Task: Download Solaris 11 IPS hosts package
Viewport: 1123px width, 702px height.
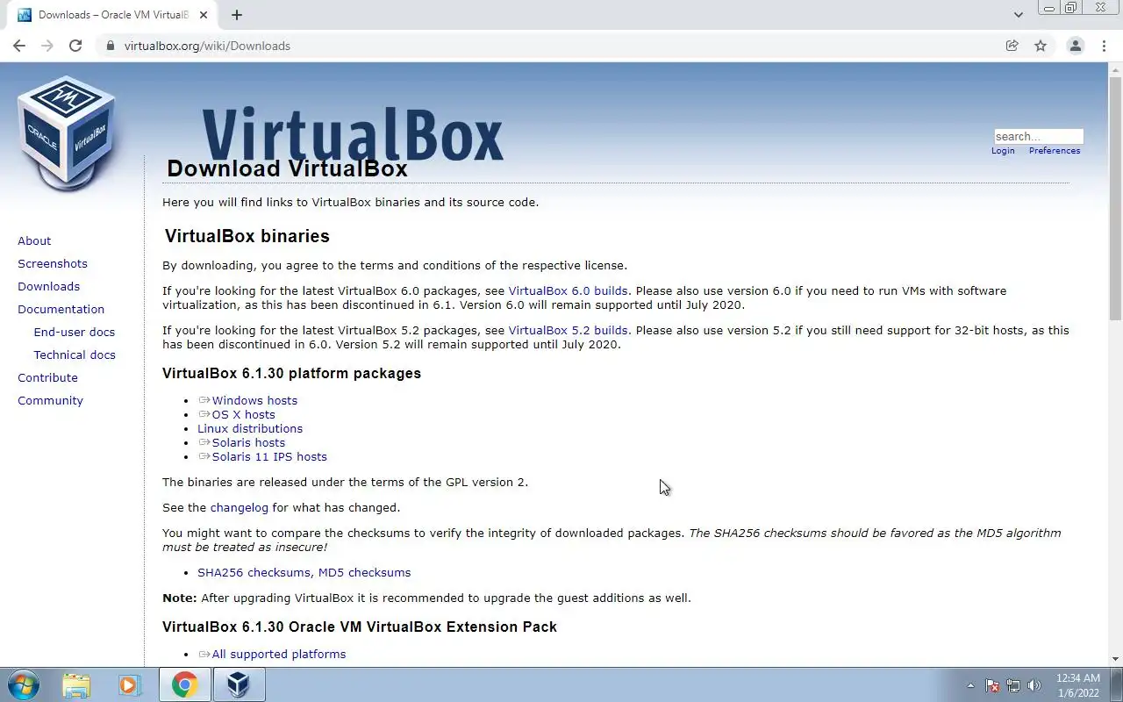Action: pyautogui.click(x=269, y=456)
